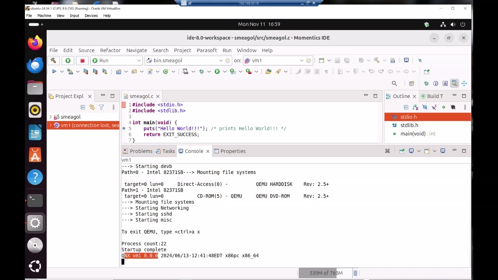Image resolution: width=498 pixels, height=280 pixels.
Task: Click the red Stop launch button
Action: click(x=82, y=60)
